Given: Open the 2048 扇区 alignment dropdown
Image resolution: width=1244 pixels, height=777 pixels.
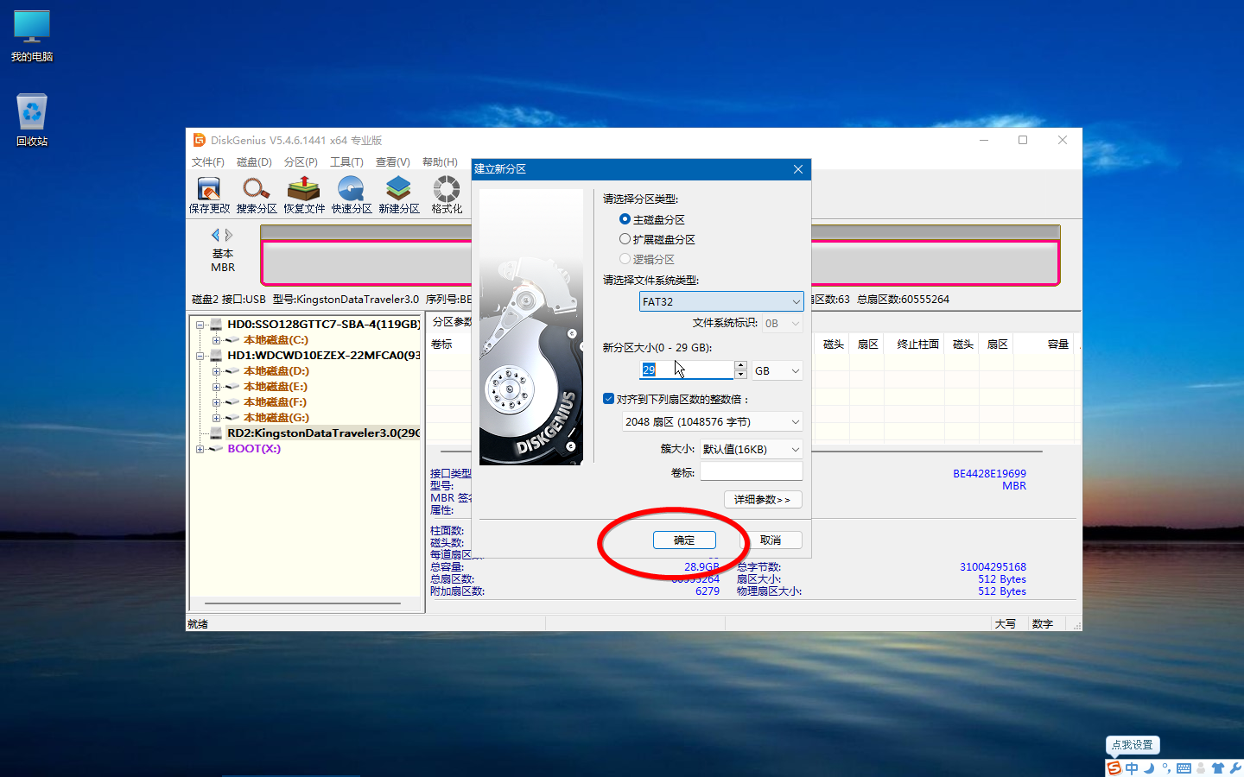Looking at the screenshot, I should pyautogui.click(x=712, y=421).
